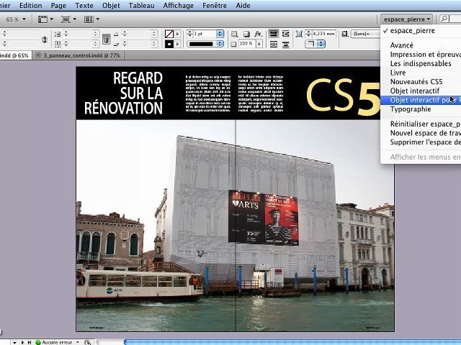Click the last page arrow in status bar
This screenshot has width=461, height=345.
[30, 342]
